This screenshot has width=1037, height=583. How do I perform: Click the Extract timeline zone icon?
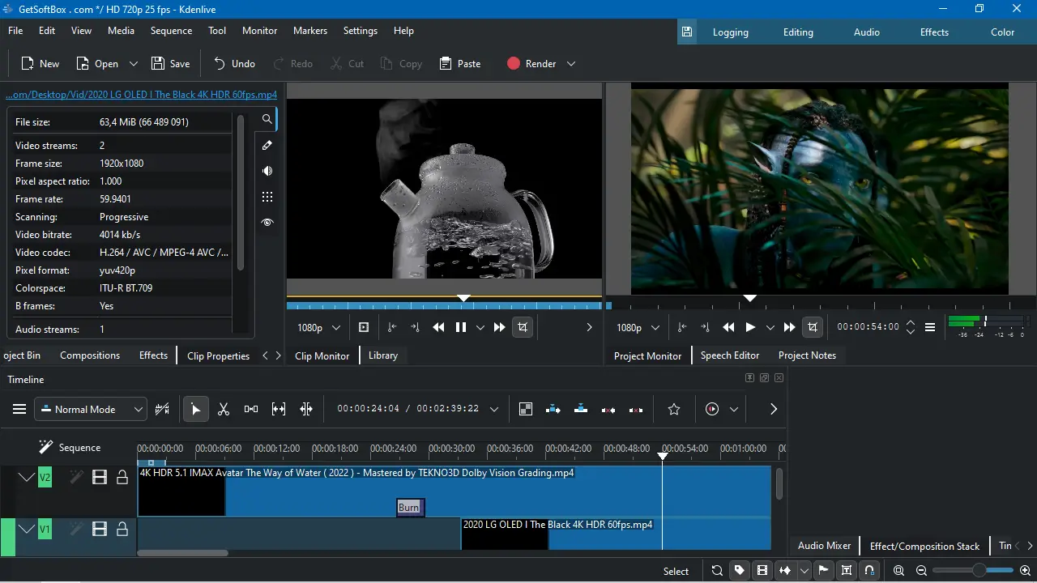click(x=608, y=409)
